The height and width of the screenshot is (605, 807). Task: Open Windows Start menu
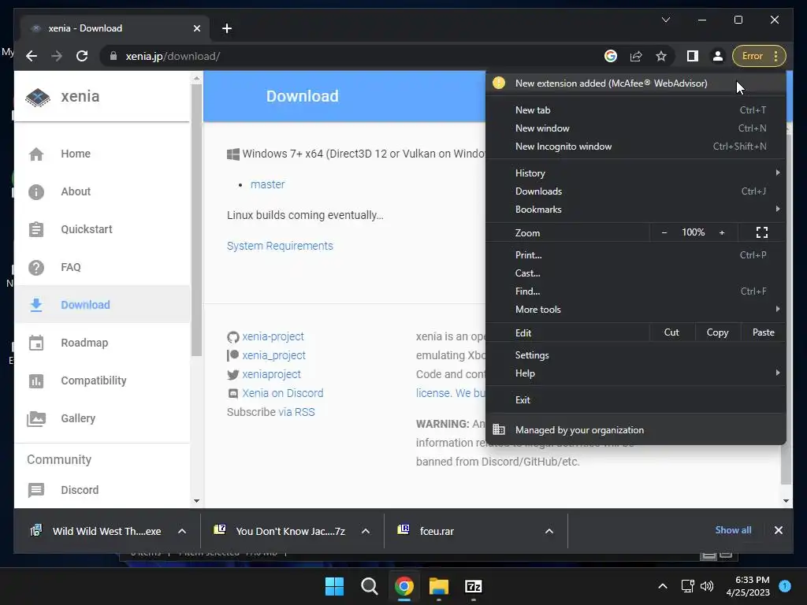click(x=334, y=586)
